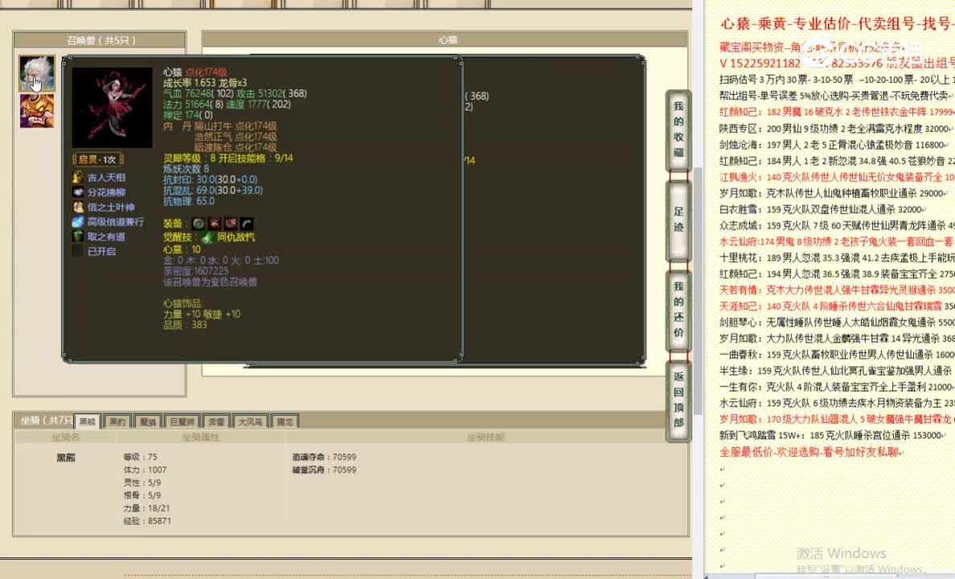Click the 心猿 pet portrait image
Screen dimensions: 955x579
(x=112, y=107)
